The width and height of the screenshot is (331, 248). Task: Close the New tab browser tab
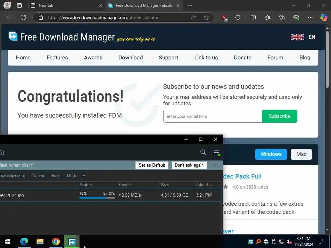(101, 6)
